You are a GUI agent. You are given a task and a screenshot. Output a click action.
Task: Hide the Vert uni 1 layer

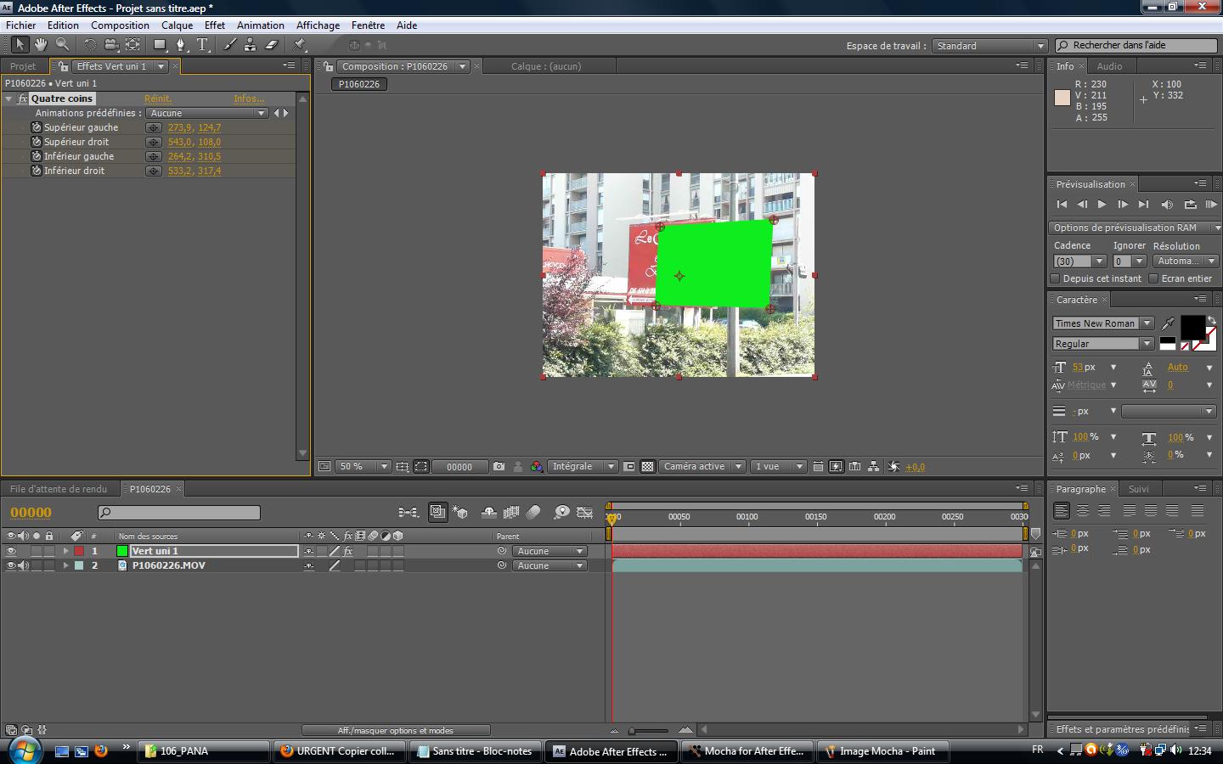coord(11,551)
